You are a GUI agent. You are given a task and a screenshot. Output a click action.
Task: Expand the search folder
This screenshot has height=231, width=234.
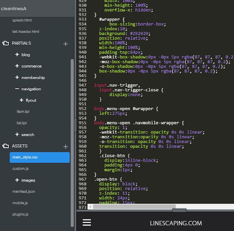coord(17,134)
